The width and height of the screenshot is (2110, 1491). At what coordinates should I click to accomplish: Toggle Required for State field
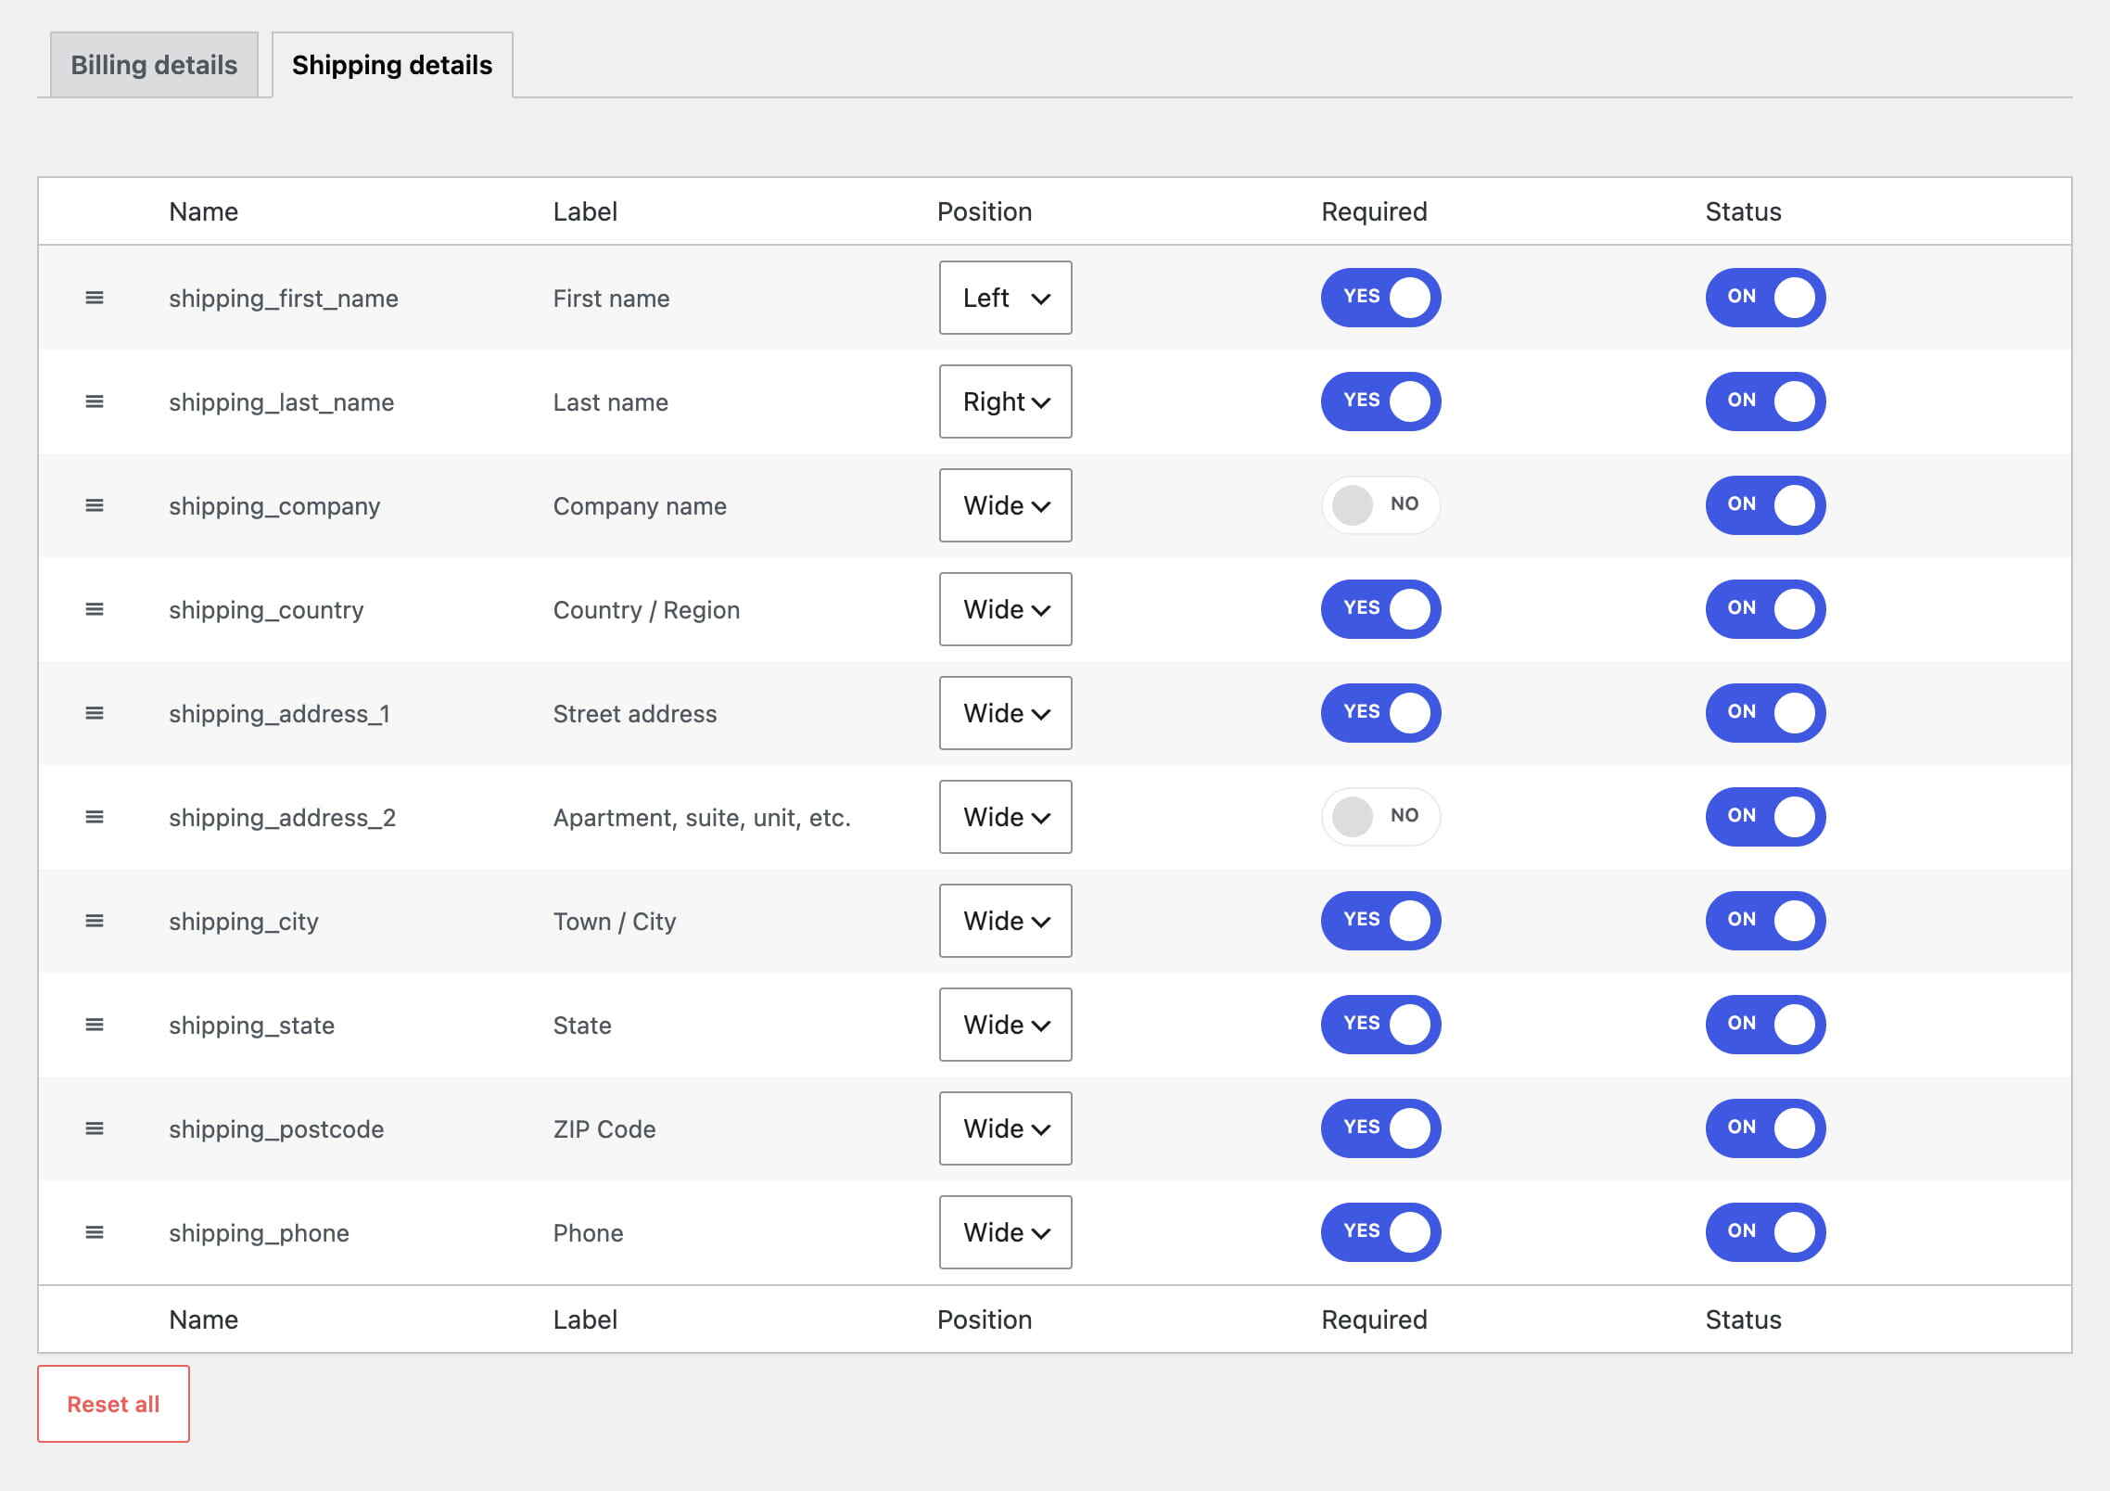(1380, 1025)
